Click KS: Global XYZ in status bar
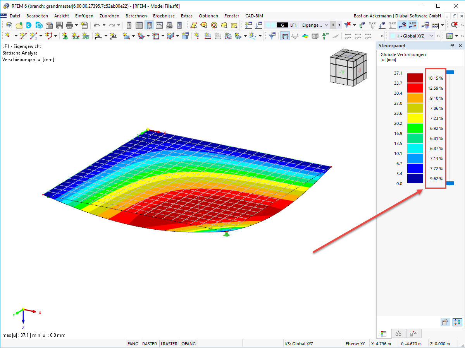465x348 pixels. pos(299,343)
